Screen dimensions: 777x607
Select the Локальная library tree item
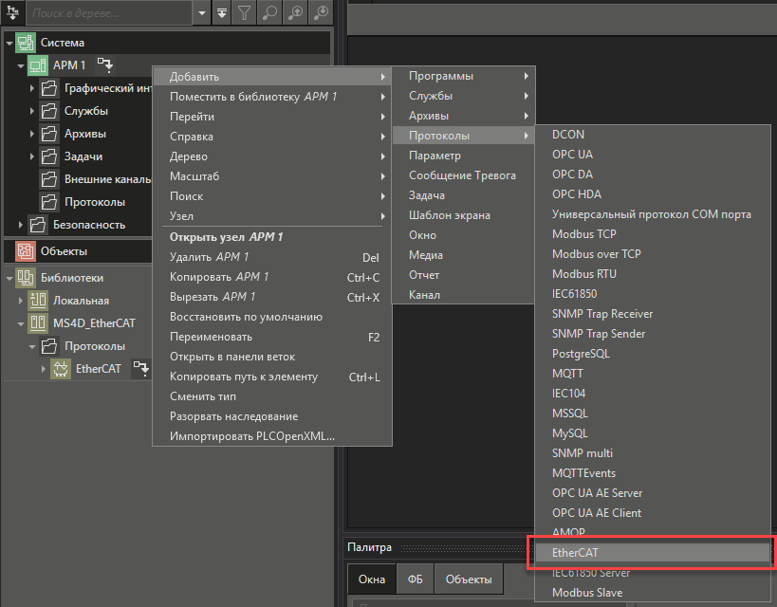(x=81, y=301)
